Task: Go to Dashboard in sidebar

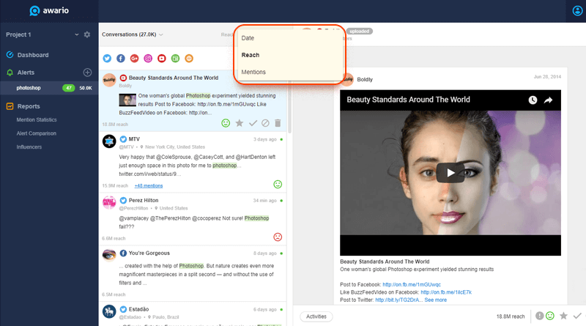Action: tap(33, 55)
